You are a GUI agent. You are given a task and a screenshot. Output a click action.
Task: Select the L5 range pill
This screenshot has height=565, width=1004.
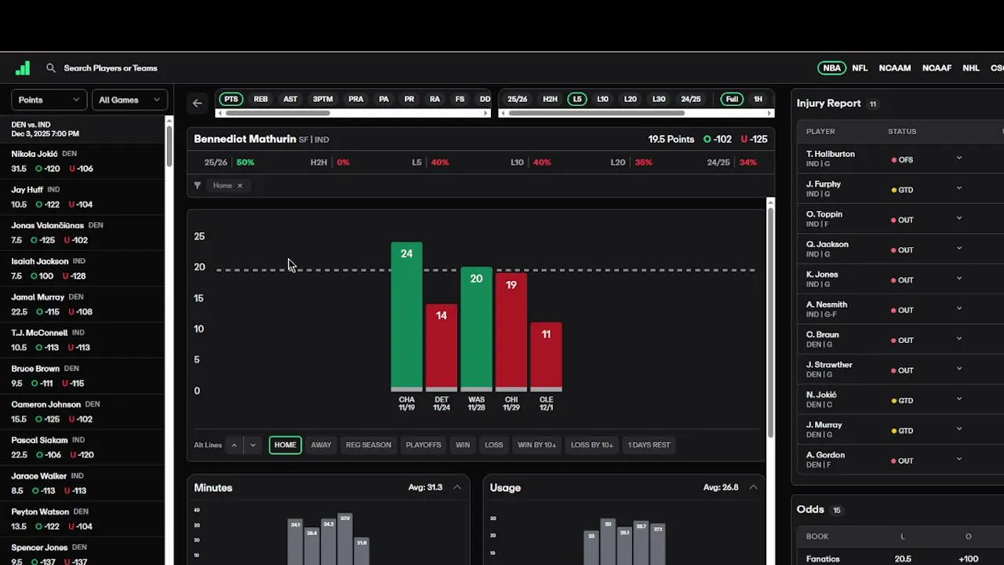click(577, 100)
